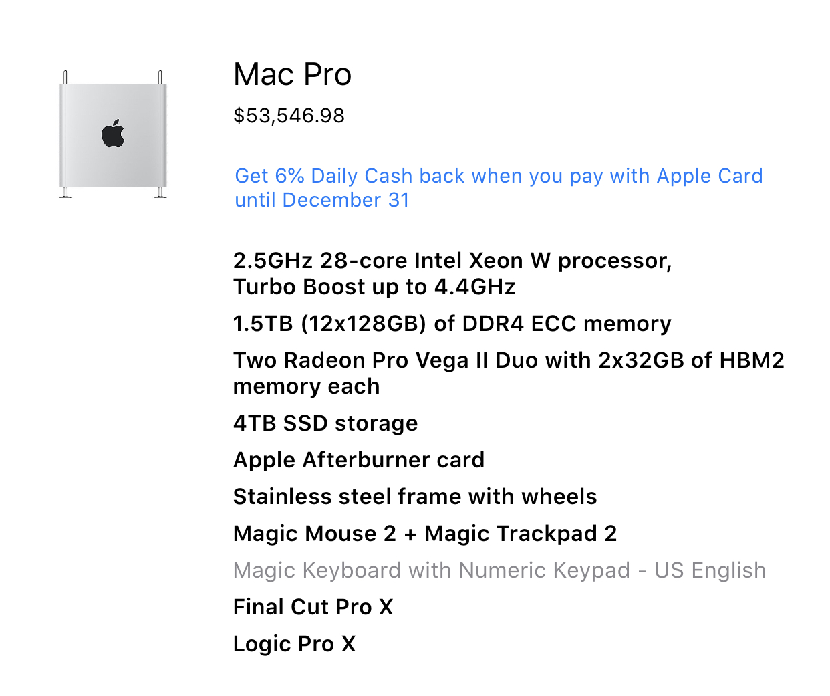
Task: Click Stainless steel frame with wheels
Action: 415,497
